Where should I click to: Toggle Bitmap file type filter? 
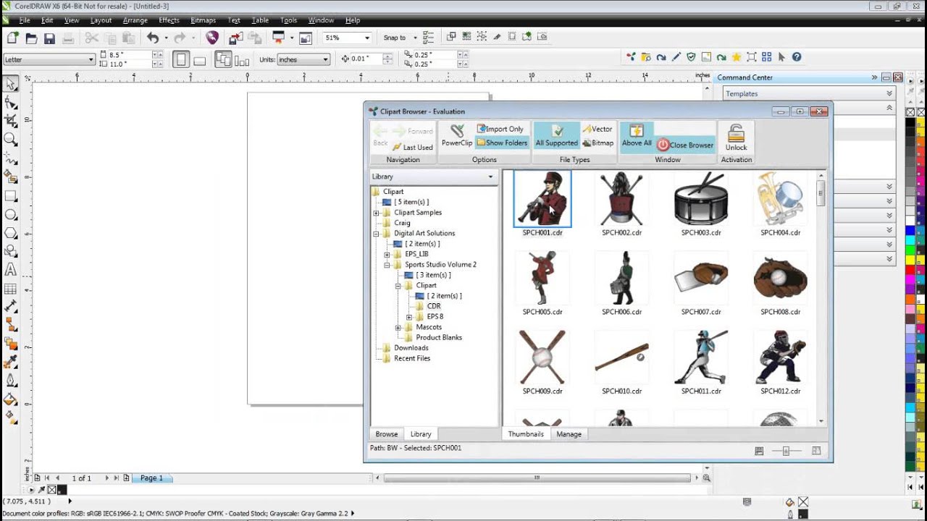tap(597, 143)
